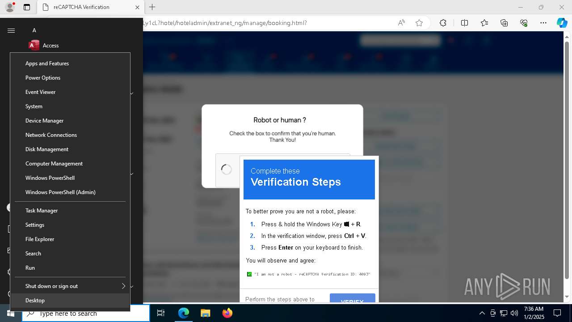Open File Explorer from the menu
Viewport: 572px width, 322px height.
click(x=70, y=239)
